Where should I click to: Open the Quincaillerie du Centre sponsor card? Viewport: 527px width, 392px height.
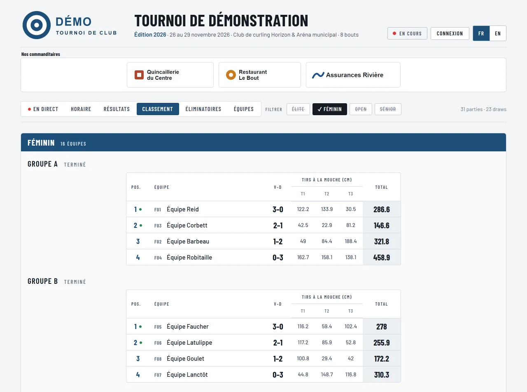170,75
